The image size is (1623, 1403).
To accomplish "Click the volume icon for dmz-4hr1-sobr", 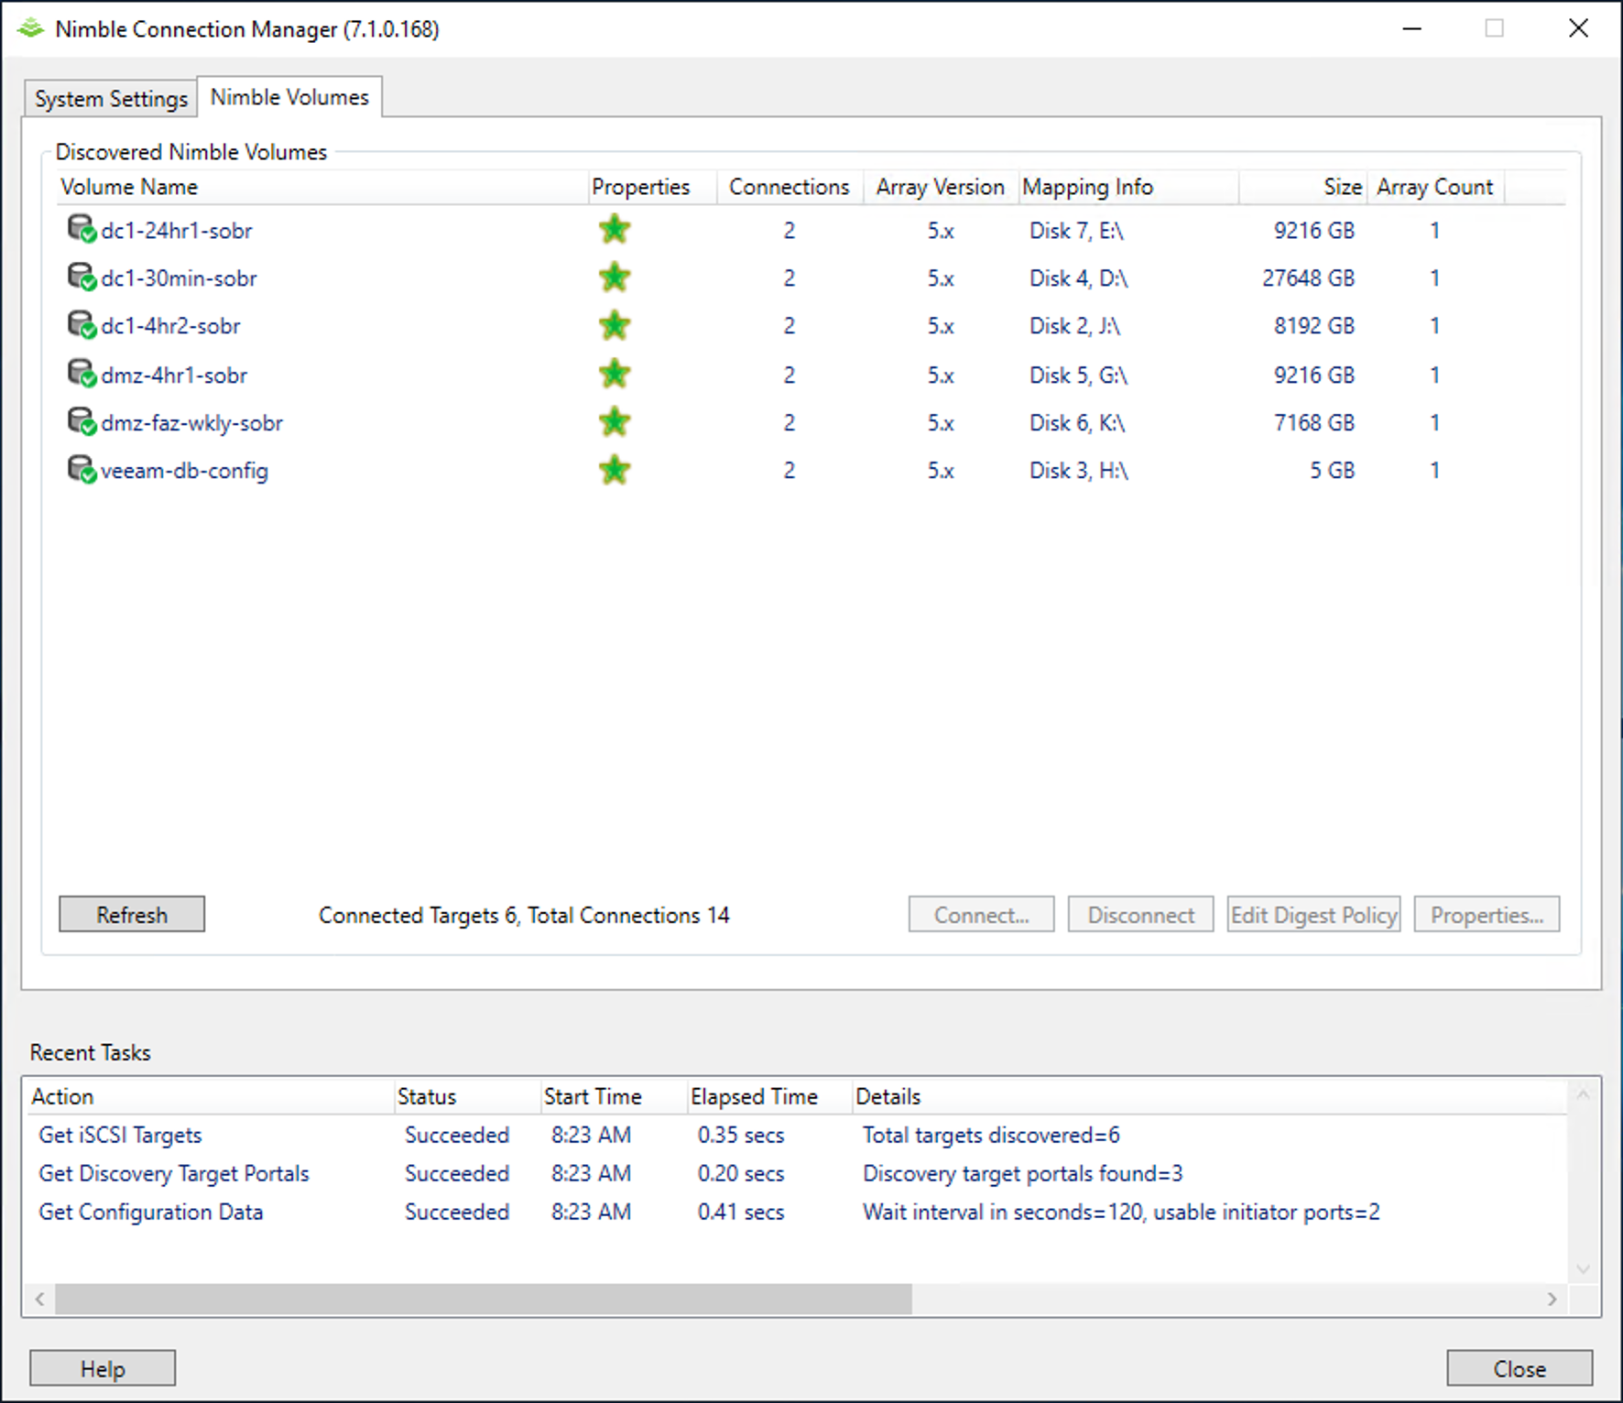I will click(x=82, y=373).
